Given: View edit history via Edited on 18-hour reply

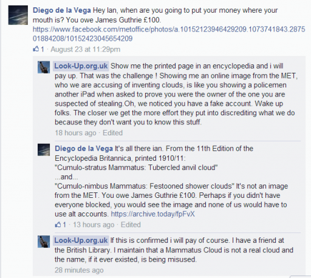Looking at the screenshot, I should click(112, 133).
